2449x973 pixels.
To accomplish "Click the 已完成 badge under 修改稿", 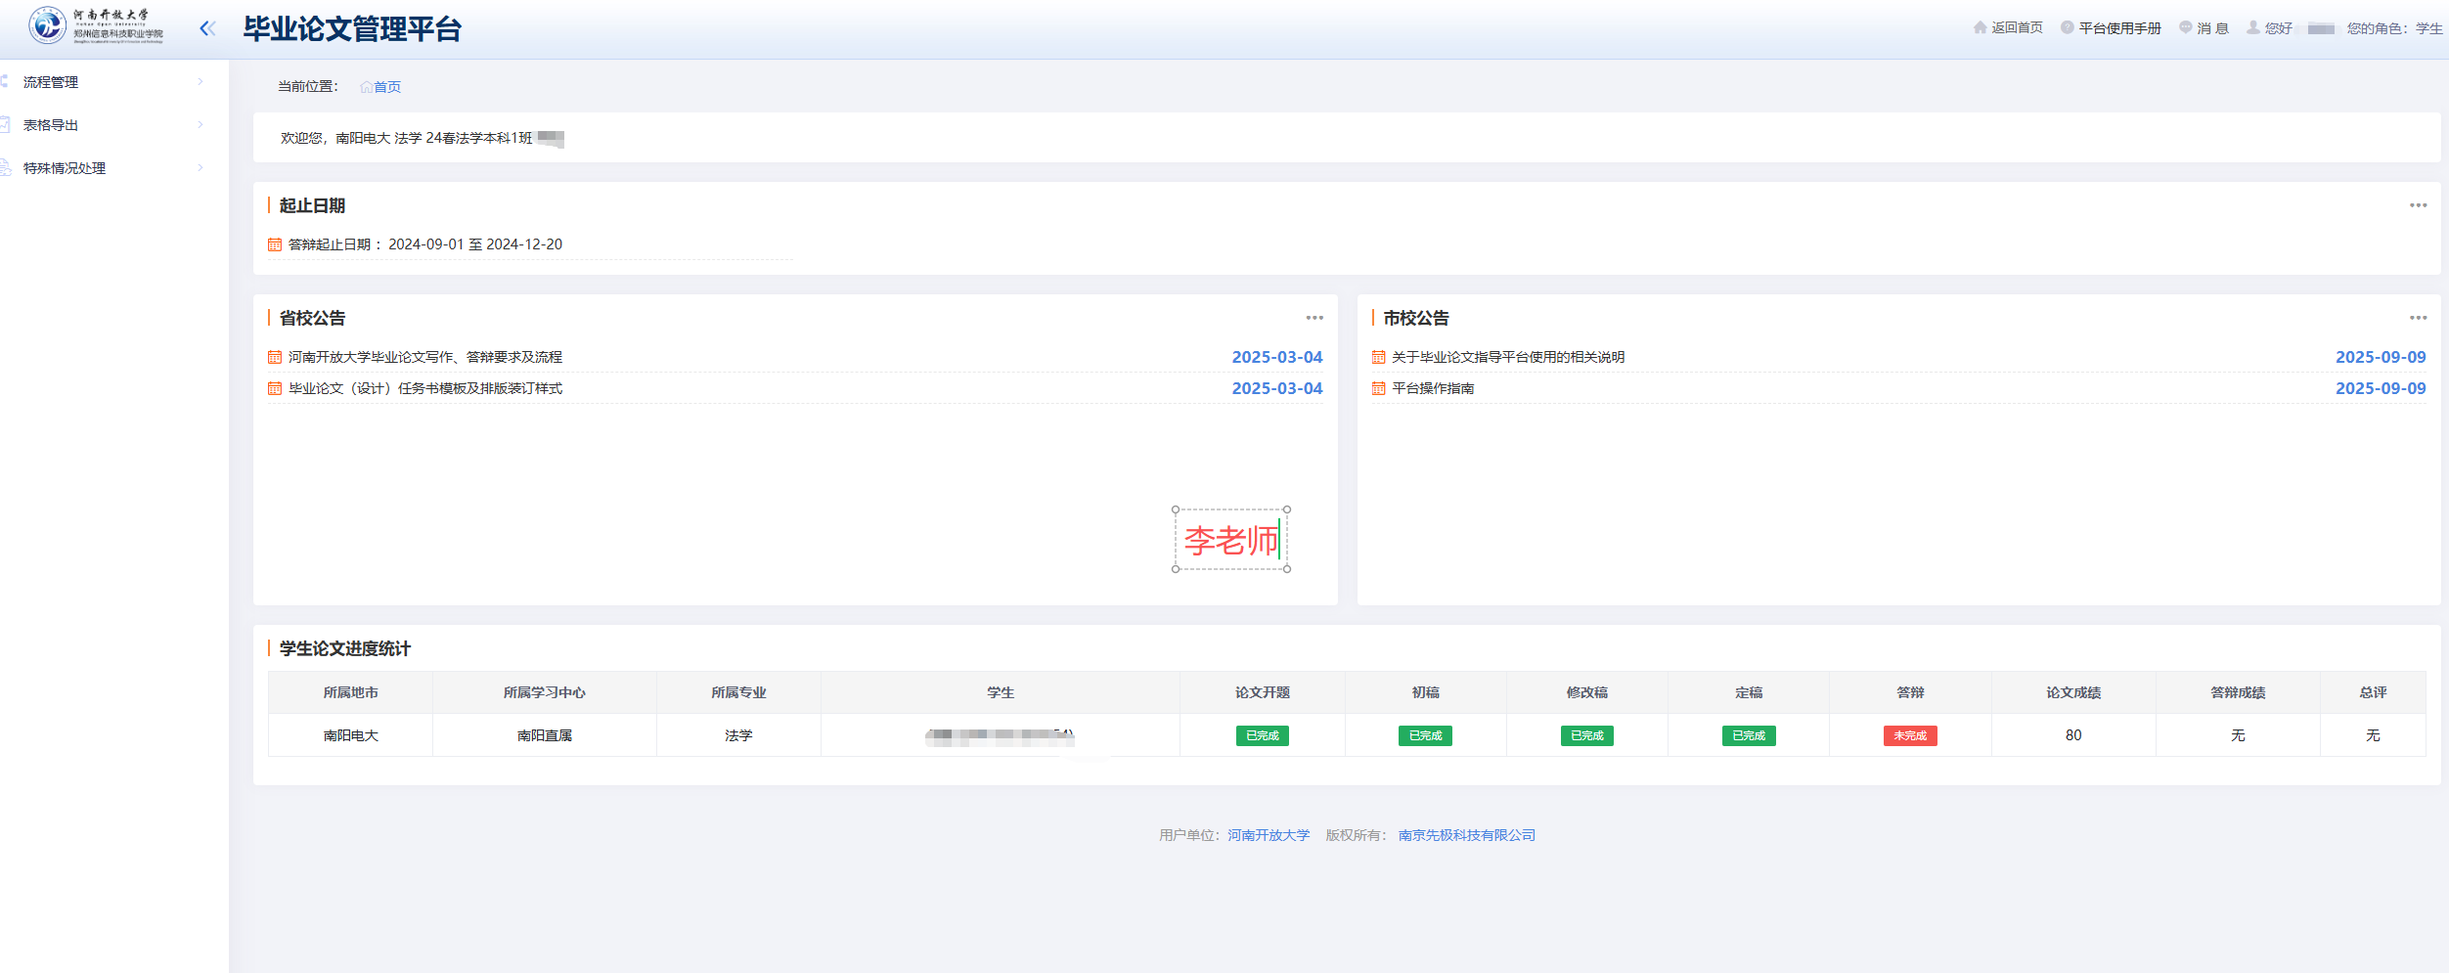I will click(1586, 735).
